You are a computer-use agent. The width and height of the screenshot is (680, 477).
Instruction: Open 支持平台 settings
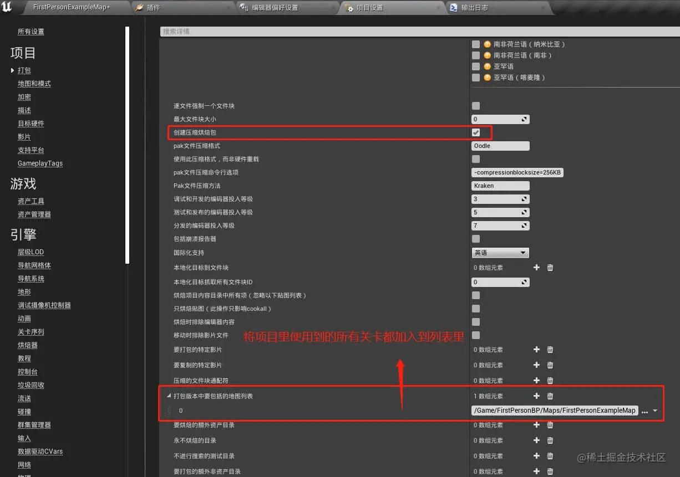(31, 150)
